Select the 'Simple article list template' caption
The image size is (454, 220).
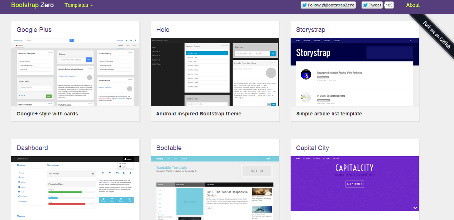coord(329,114)
